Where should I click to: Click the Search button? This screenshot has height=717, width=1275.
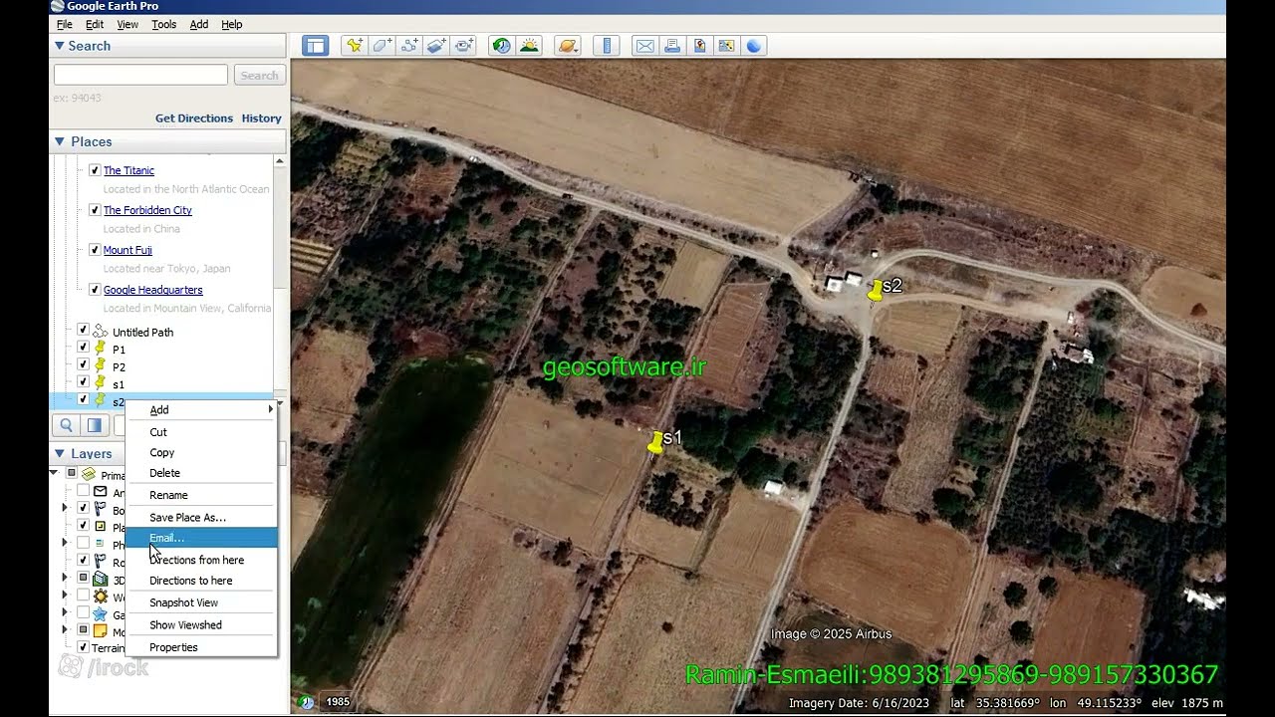pos(260,75)
